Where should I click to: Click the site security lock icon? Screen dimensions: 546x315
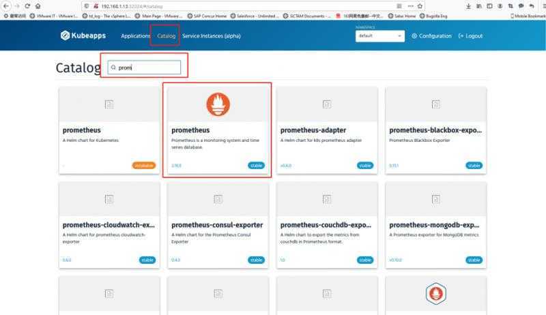(96, 6)
